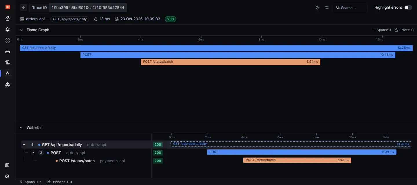Open Settings via the gear icon
Image resolution: width=417 pixels, height=185 pixels.
[x=8, y=176]
